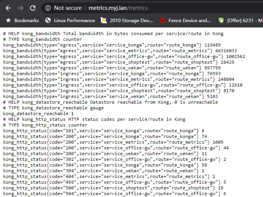Click the star icon of the Bookmarks folder
This screenshot has width=263, height=197.
click(x=8, y=20)
